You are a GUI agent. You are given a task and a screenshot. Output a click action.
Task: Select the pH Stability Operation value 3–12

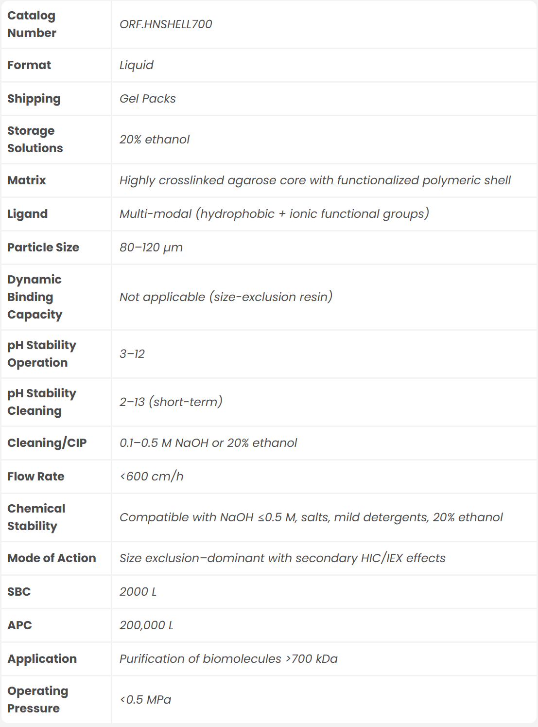point(132,354)
